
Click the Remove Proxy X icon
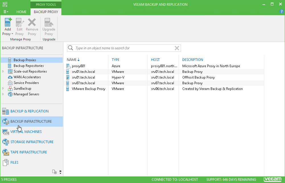[x=32, y=22]
